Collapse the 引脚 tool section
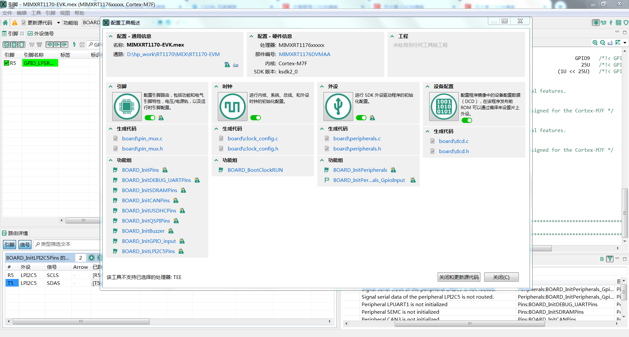Viewport: 629px width, 337px height. 111,87
